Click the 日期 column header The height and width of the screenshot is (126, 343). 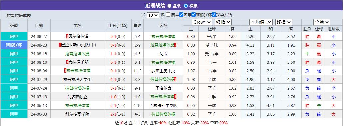click(x=39, y=25)
